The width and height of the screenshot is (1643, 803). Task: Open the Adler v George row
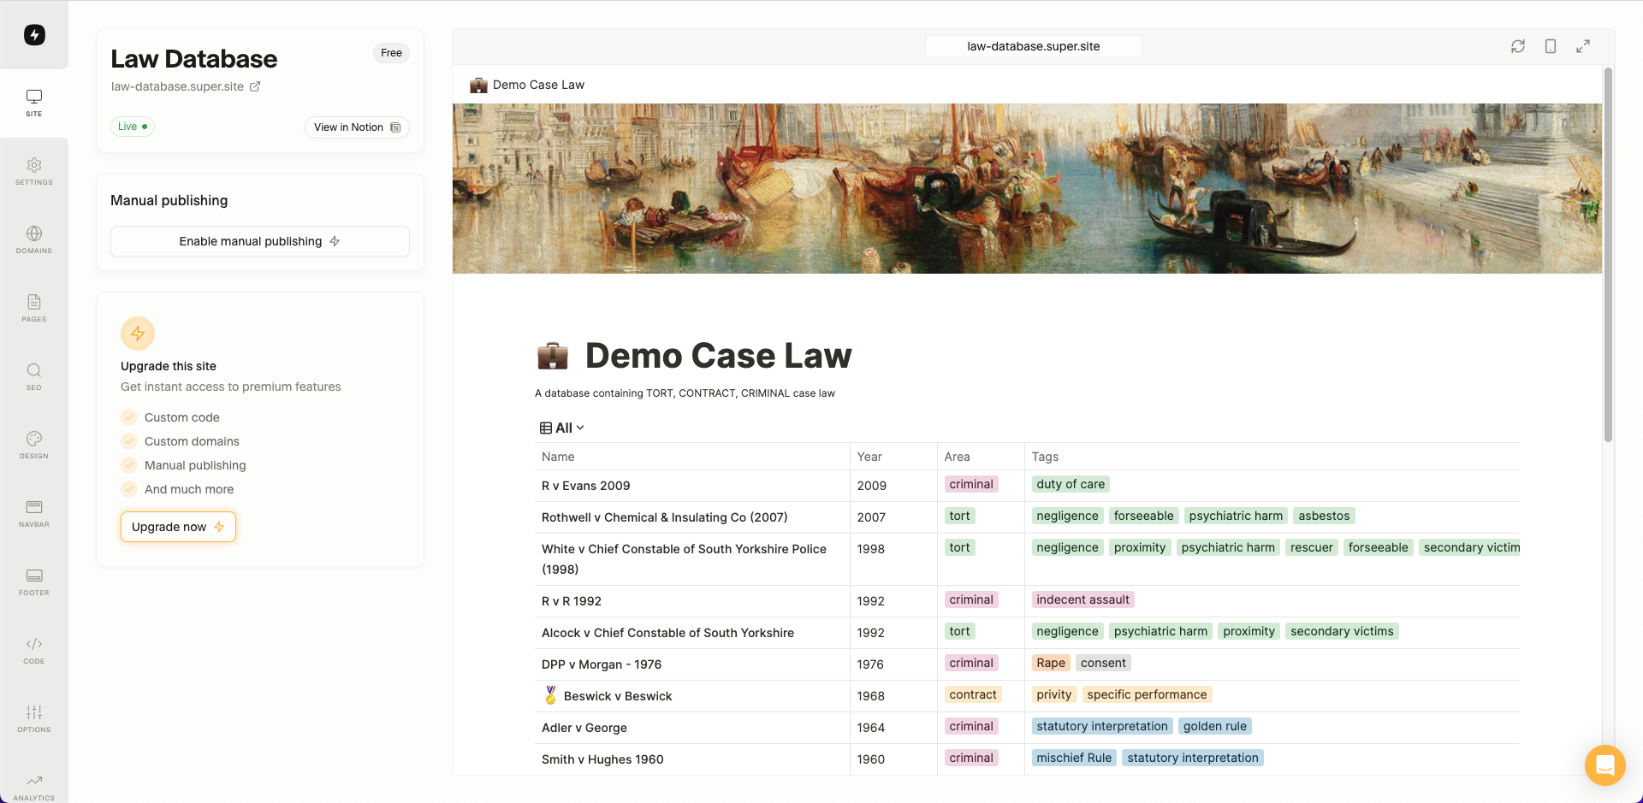584,728
